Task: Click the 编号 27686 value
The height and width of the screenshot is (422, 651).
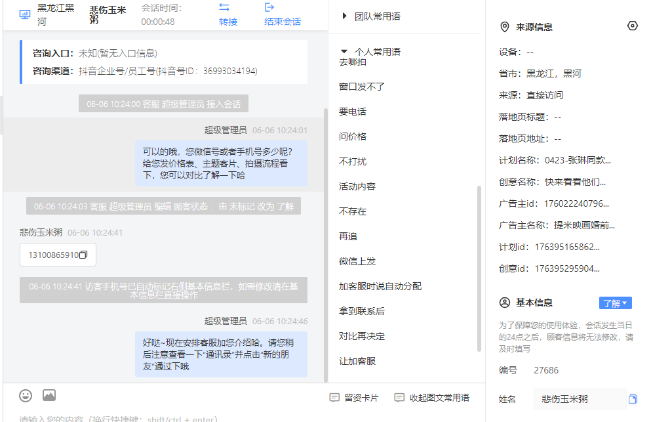Action: point(546,370)
